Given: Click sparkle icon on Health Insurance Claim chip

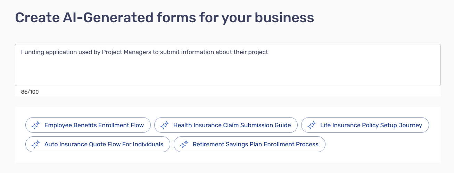Looking at the screenshot, I should 164,125.
